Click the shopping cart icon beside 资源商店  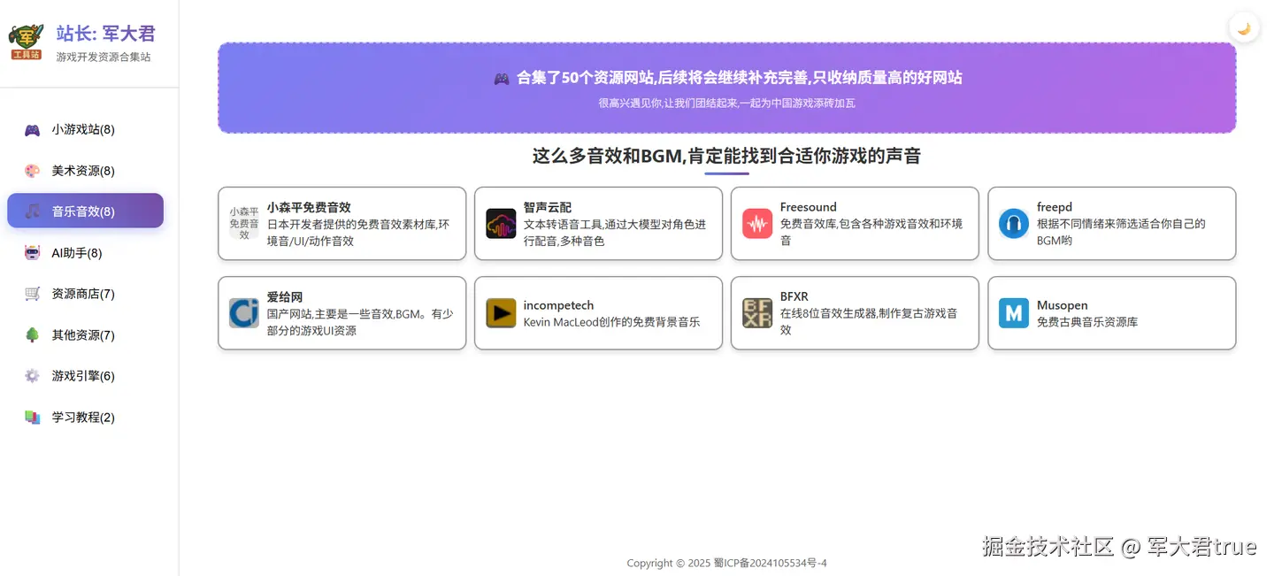32,294
